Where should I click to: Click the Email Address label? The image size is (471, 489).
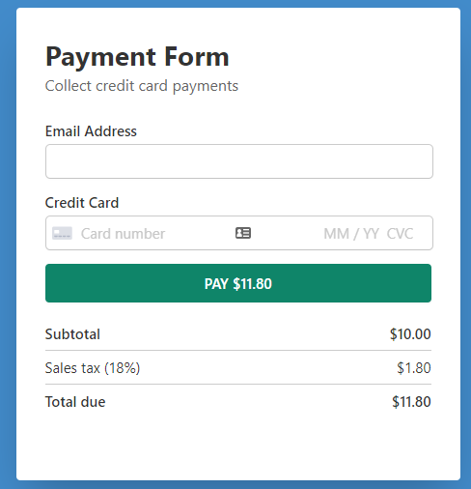[91, 131]
